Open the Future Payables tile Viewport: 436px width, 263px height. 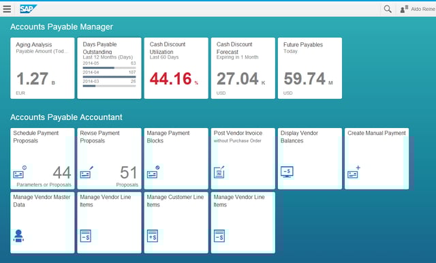tap(310, 68)
